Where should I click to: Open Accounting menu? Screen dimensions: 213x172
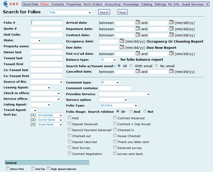click(x=112, y=4)
